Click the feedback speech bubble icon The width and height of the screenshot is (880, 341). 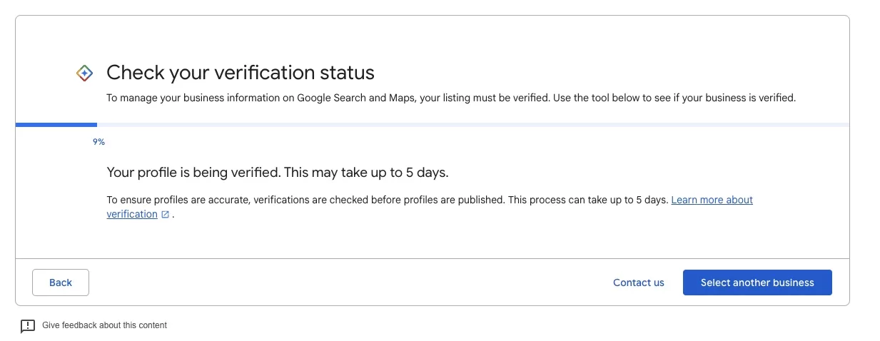28,326
